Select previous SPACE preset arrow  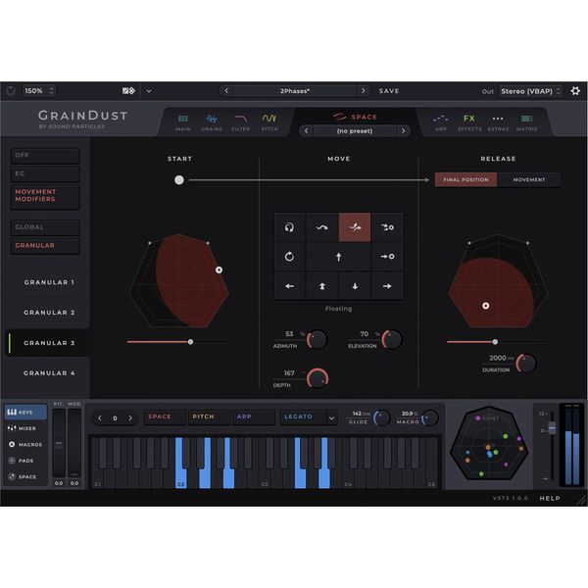point(306,131)
